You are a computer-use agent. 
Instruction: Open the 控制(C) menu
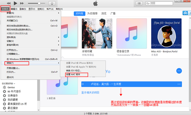(41, 9)
